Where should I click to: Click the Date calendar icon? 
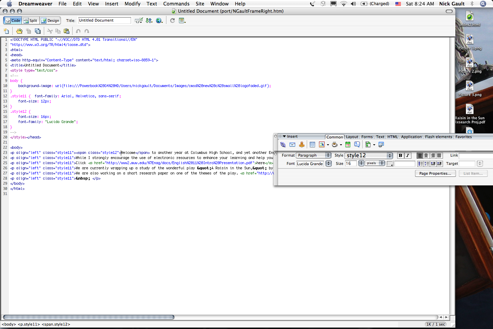click(348, 145)
